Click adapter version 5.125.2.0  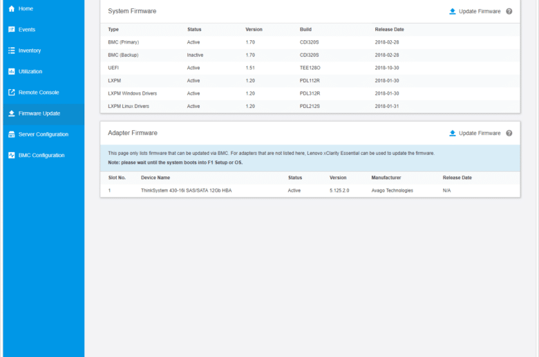click(339, 190)
